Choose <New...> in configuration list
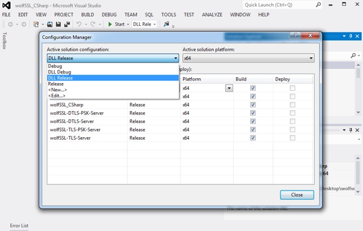This screenshot has height=231, width=363. [113, 90]
